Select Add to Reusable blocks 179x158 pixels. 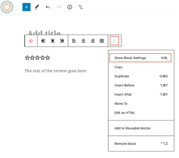click(141, 128)
